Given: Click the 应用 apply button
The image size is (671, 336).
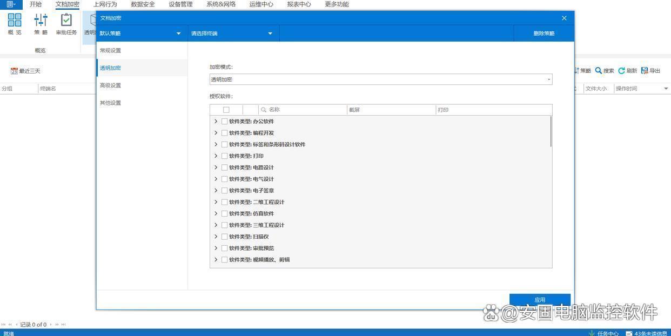Looking at the screenshot, I should [x=539, y=300].
